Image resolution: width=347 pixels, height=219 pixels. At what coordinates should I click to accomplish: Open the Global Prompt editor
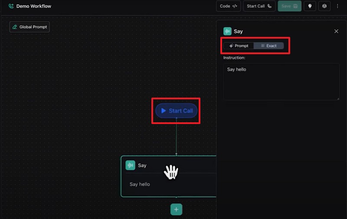(30, 27)
